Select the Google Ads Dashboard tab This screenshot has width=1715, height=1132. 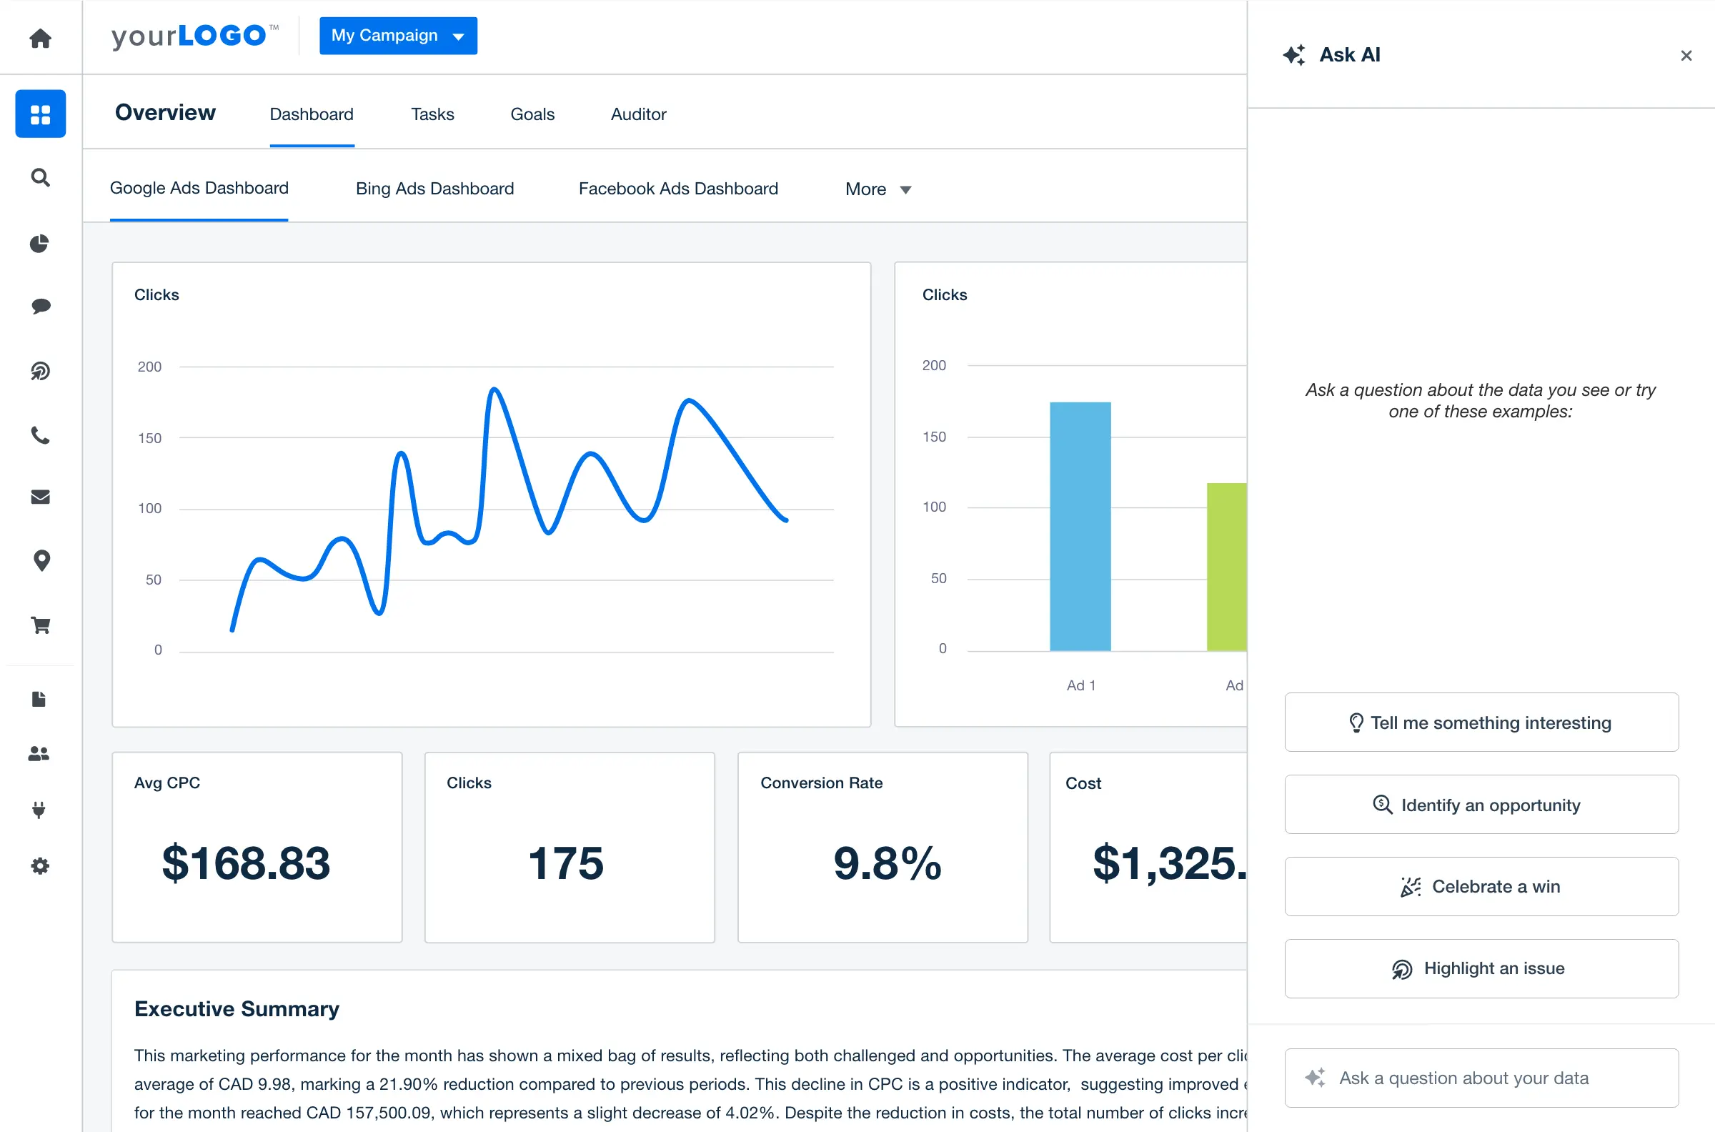(199, 188)
